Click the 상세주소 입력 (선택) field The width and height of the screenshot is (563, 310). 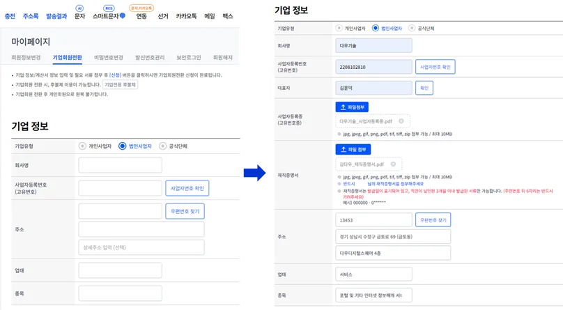point(141,247)
